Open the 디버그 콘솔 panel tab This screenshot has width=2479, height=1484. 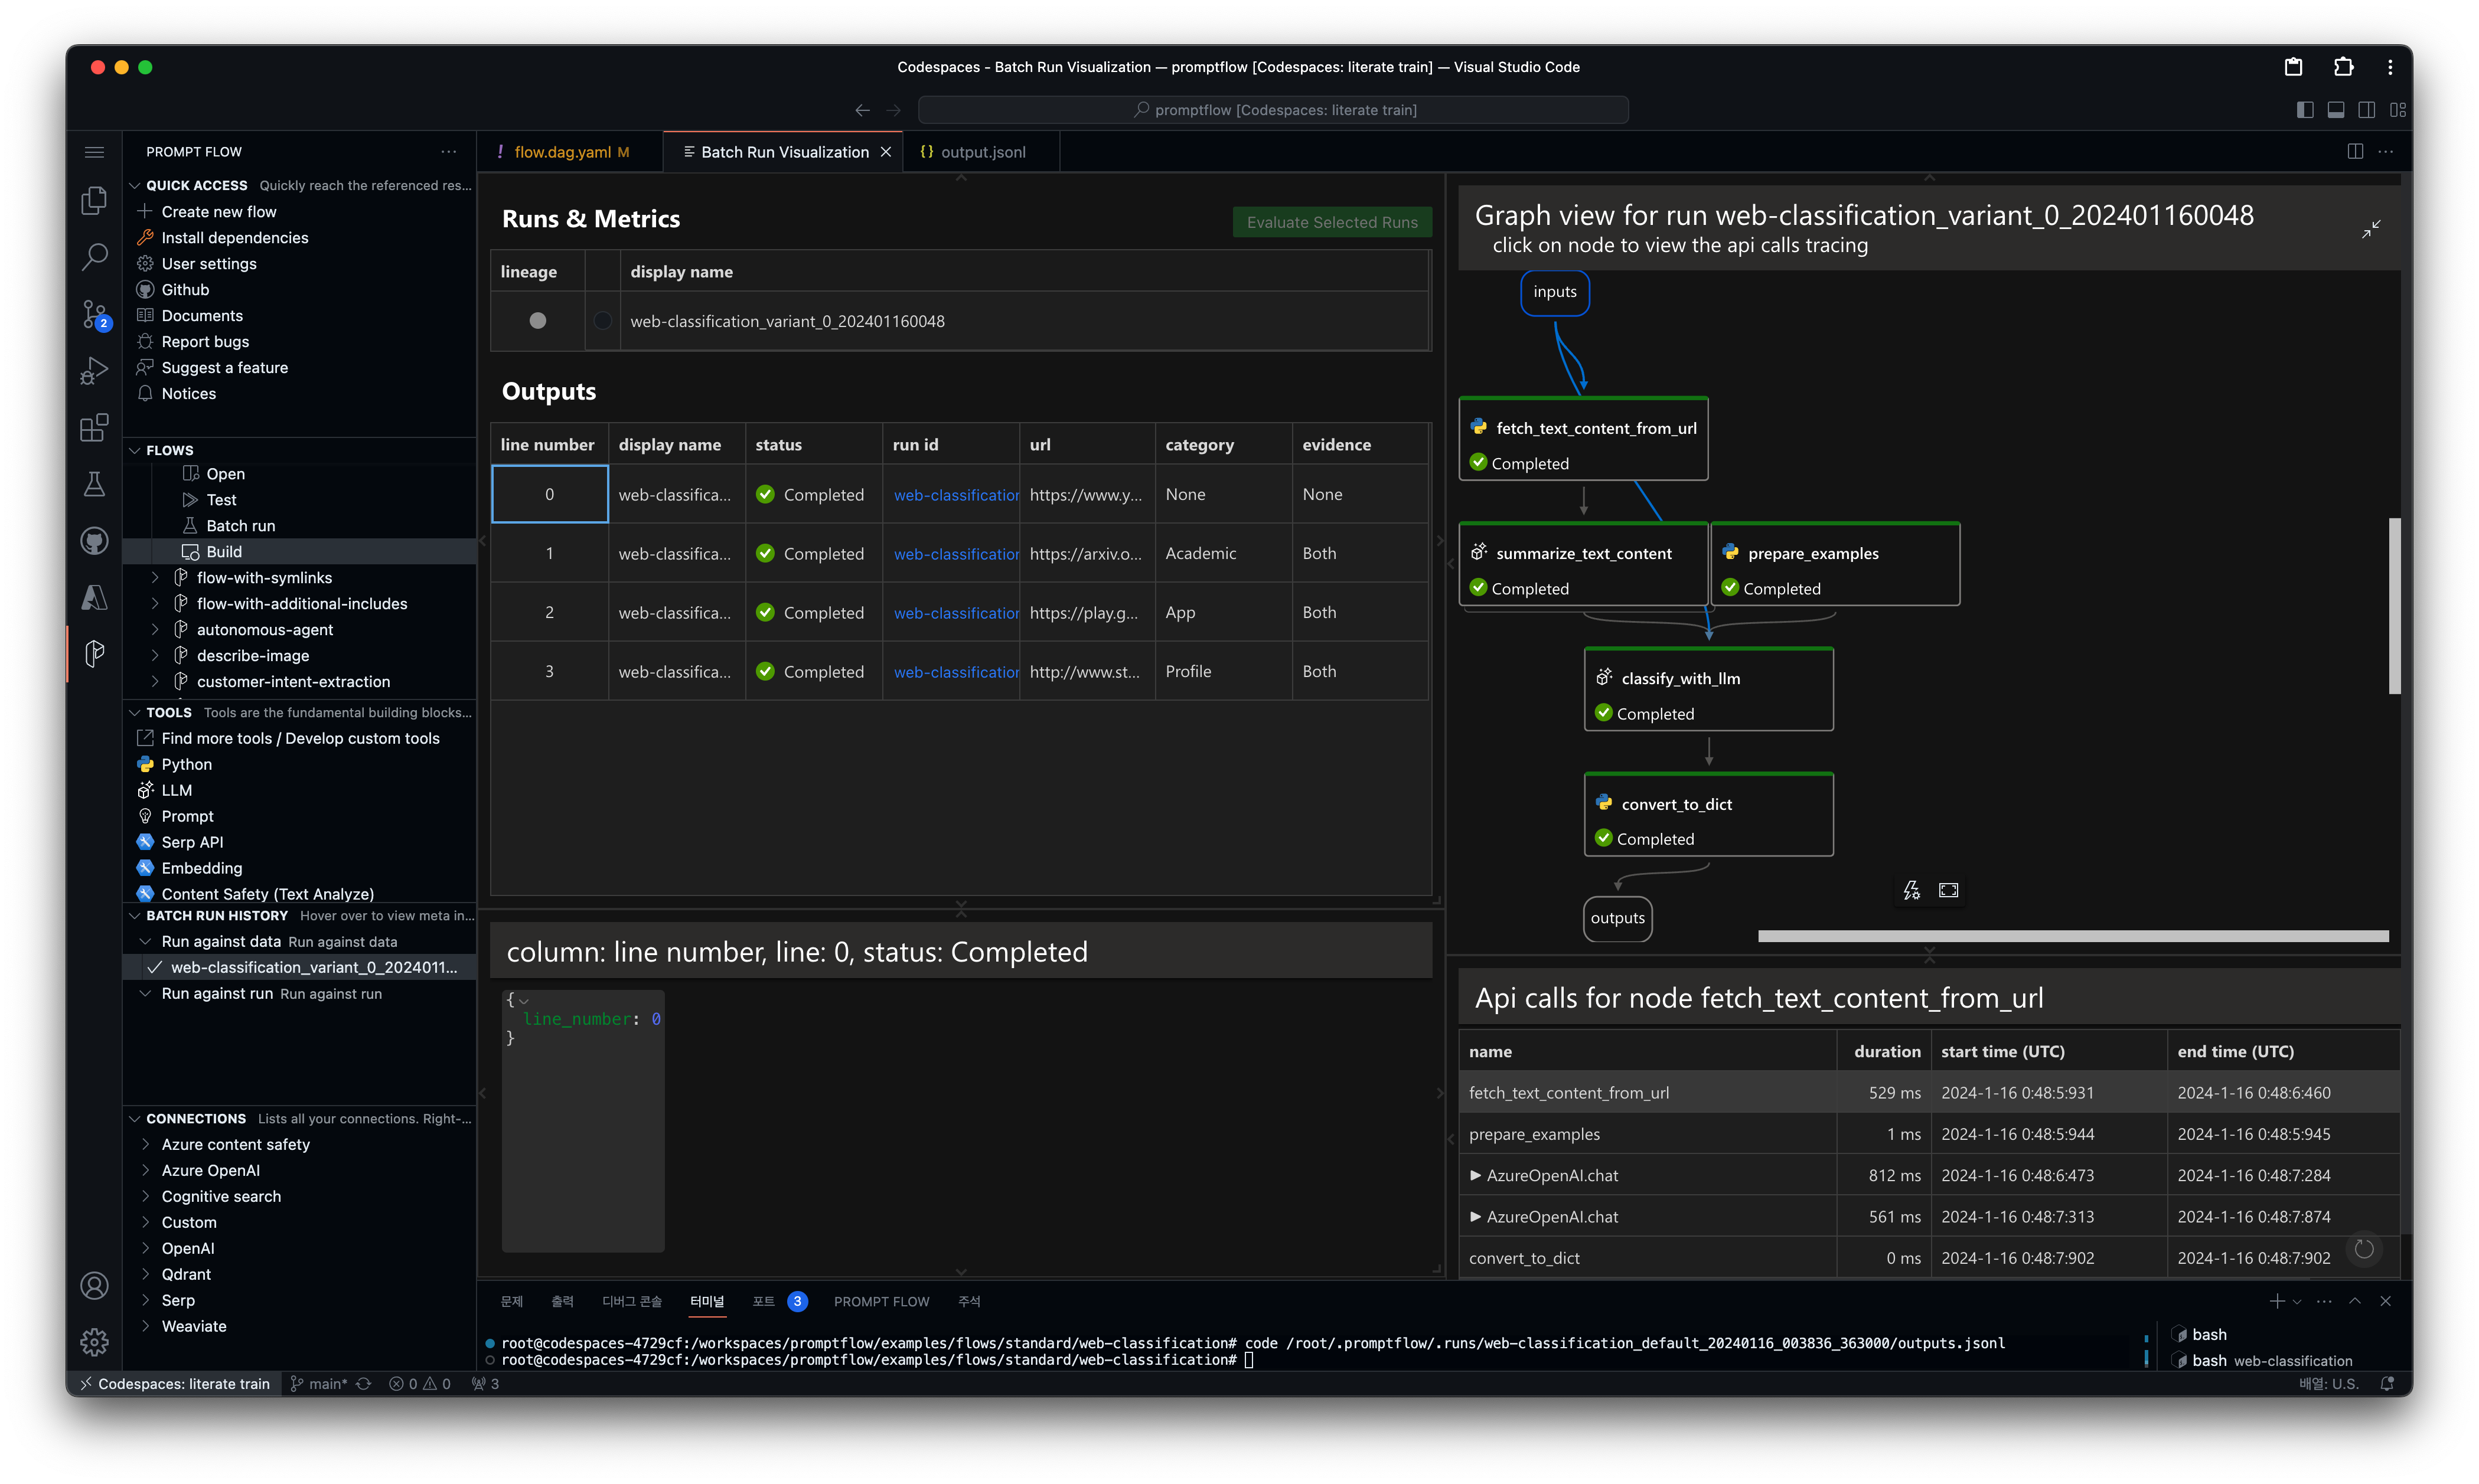coord(631,1301)
